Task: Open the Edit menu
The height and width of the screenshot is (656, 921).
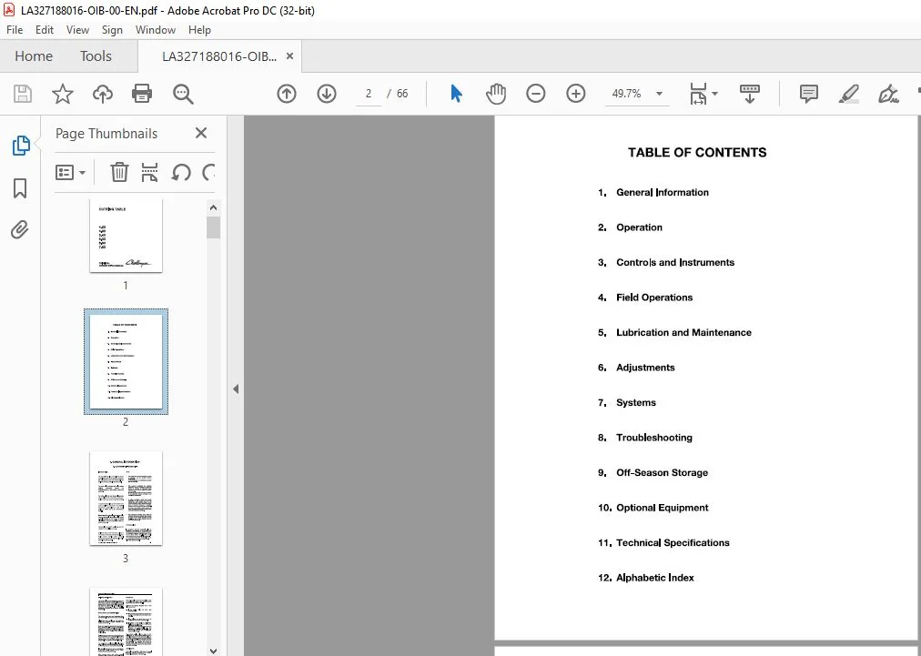Action: click(44, 30)
